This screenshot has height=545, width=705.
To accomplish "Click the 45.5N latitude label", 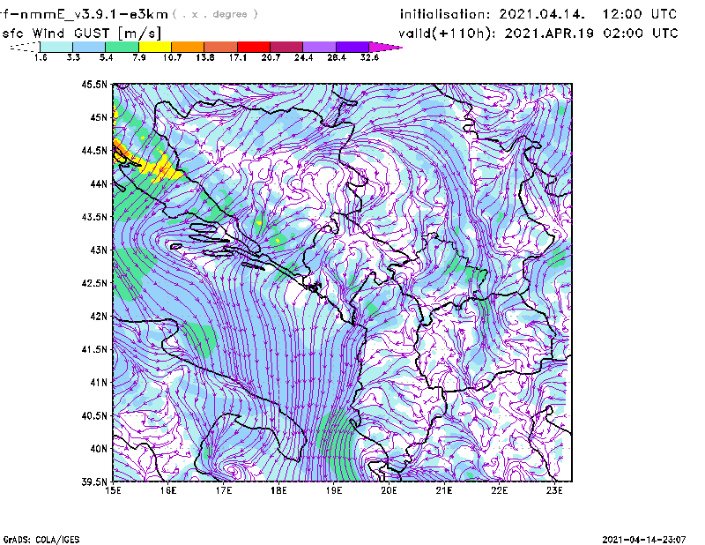I will click(x=95, y=84).
